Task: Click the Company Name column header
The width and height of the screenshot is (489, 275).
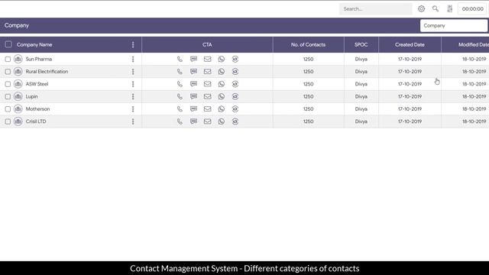Action: click(x=34, y=44)
